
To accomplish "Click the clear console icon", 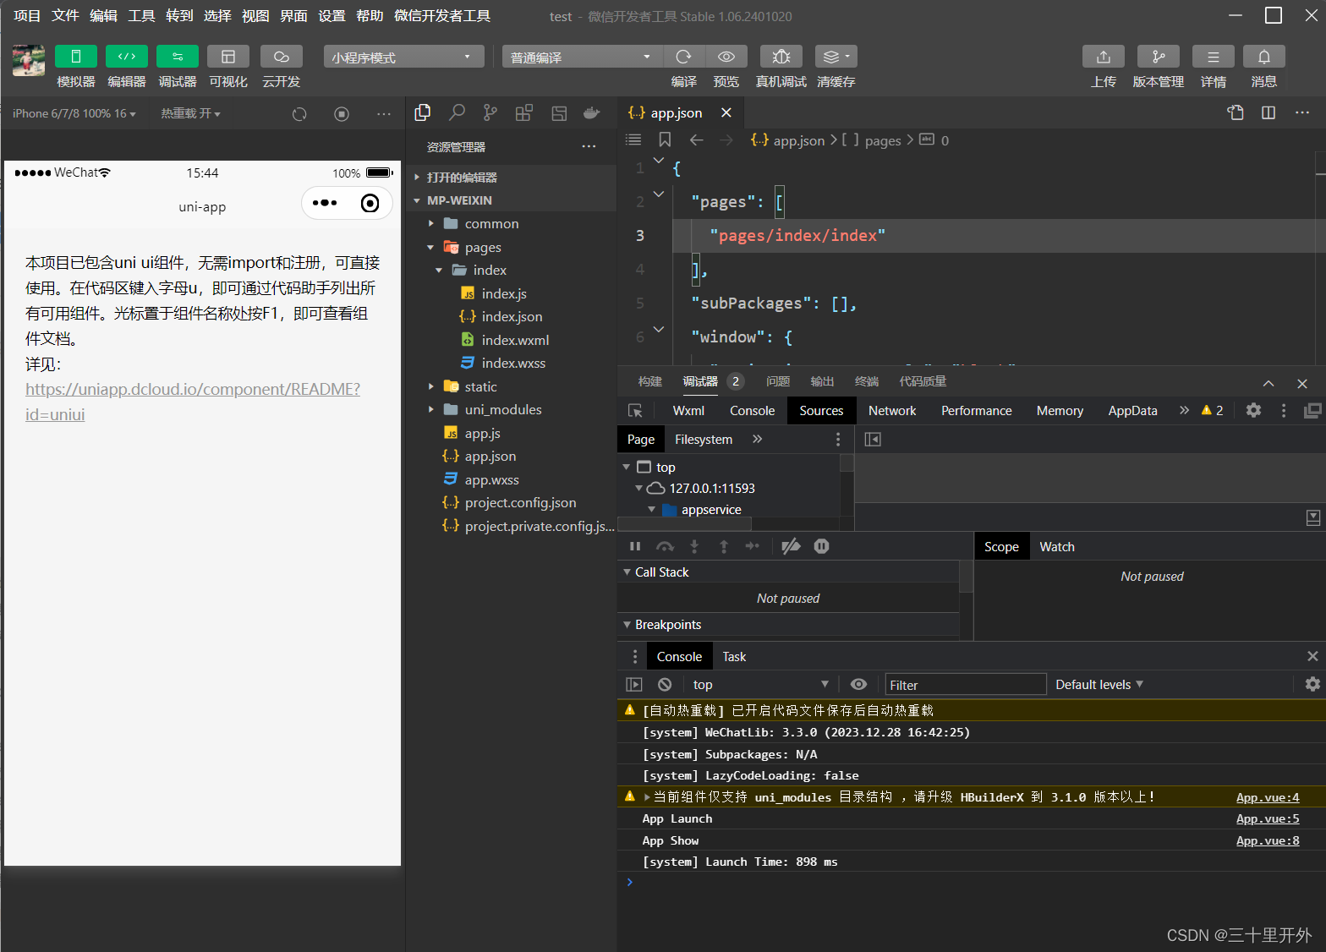I will point(665,685).
